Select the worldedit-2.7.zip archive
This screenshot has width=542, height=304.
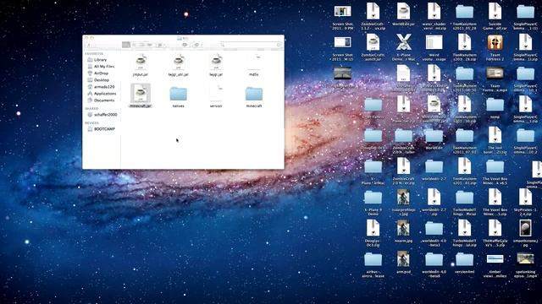(434, 203)
